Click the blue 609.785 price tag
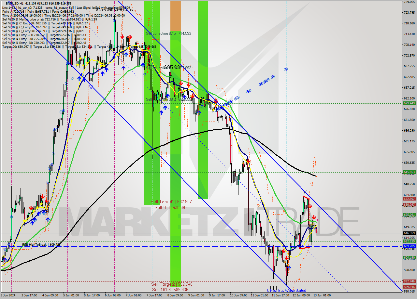Image resolution: width=417 pixels, height=299 pixels. coord(410,246)
